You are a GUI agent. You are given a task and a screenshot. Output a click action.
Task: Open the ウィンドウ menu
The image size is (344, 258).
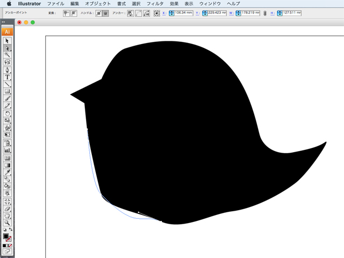pyautogui.click(x=210, y=4)
